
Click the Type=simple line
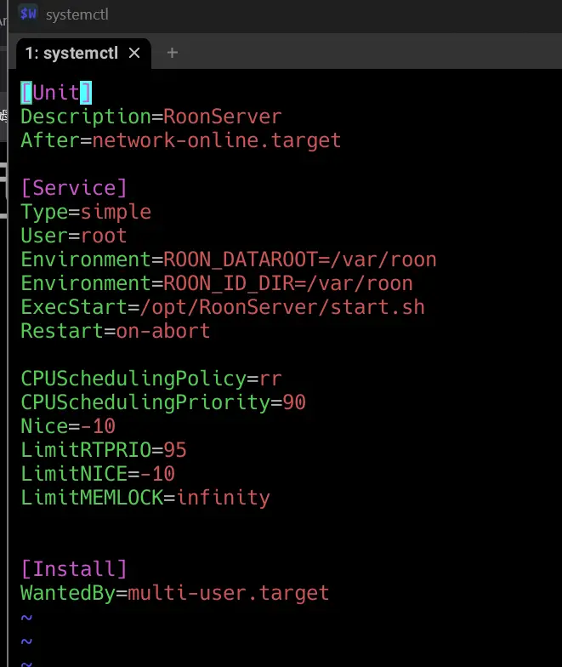[86, 212]
